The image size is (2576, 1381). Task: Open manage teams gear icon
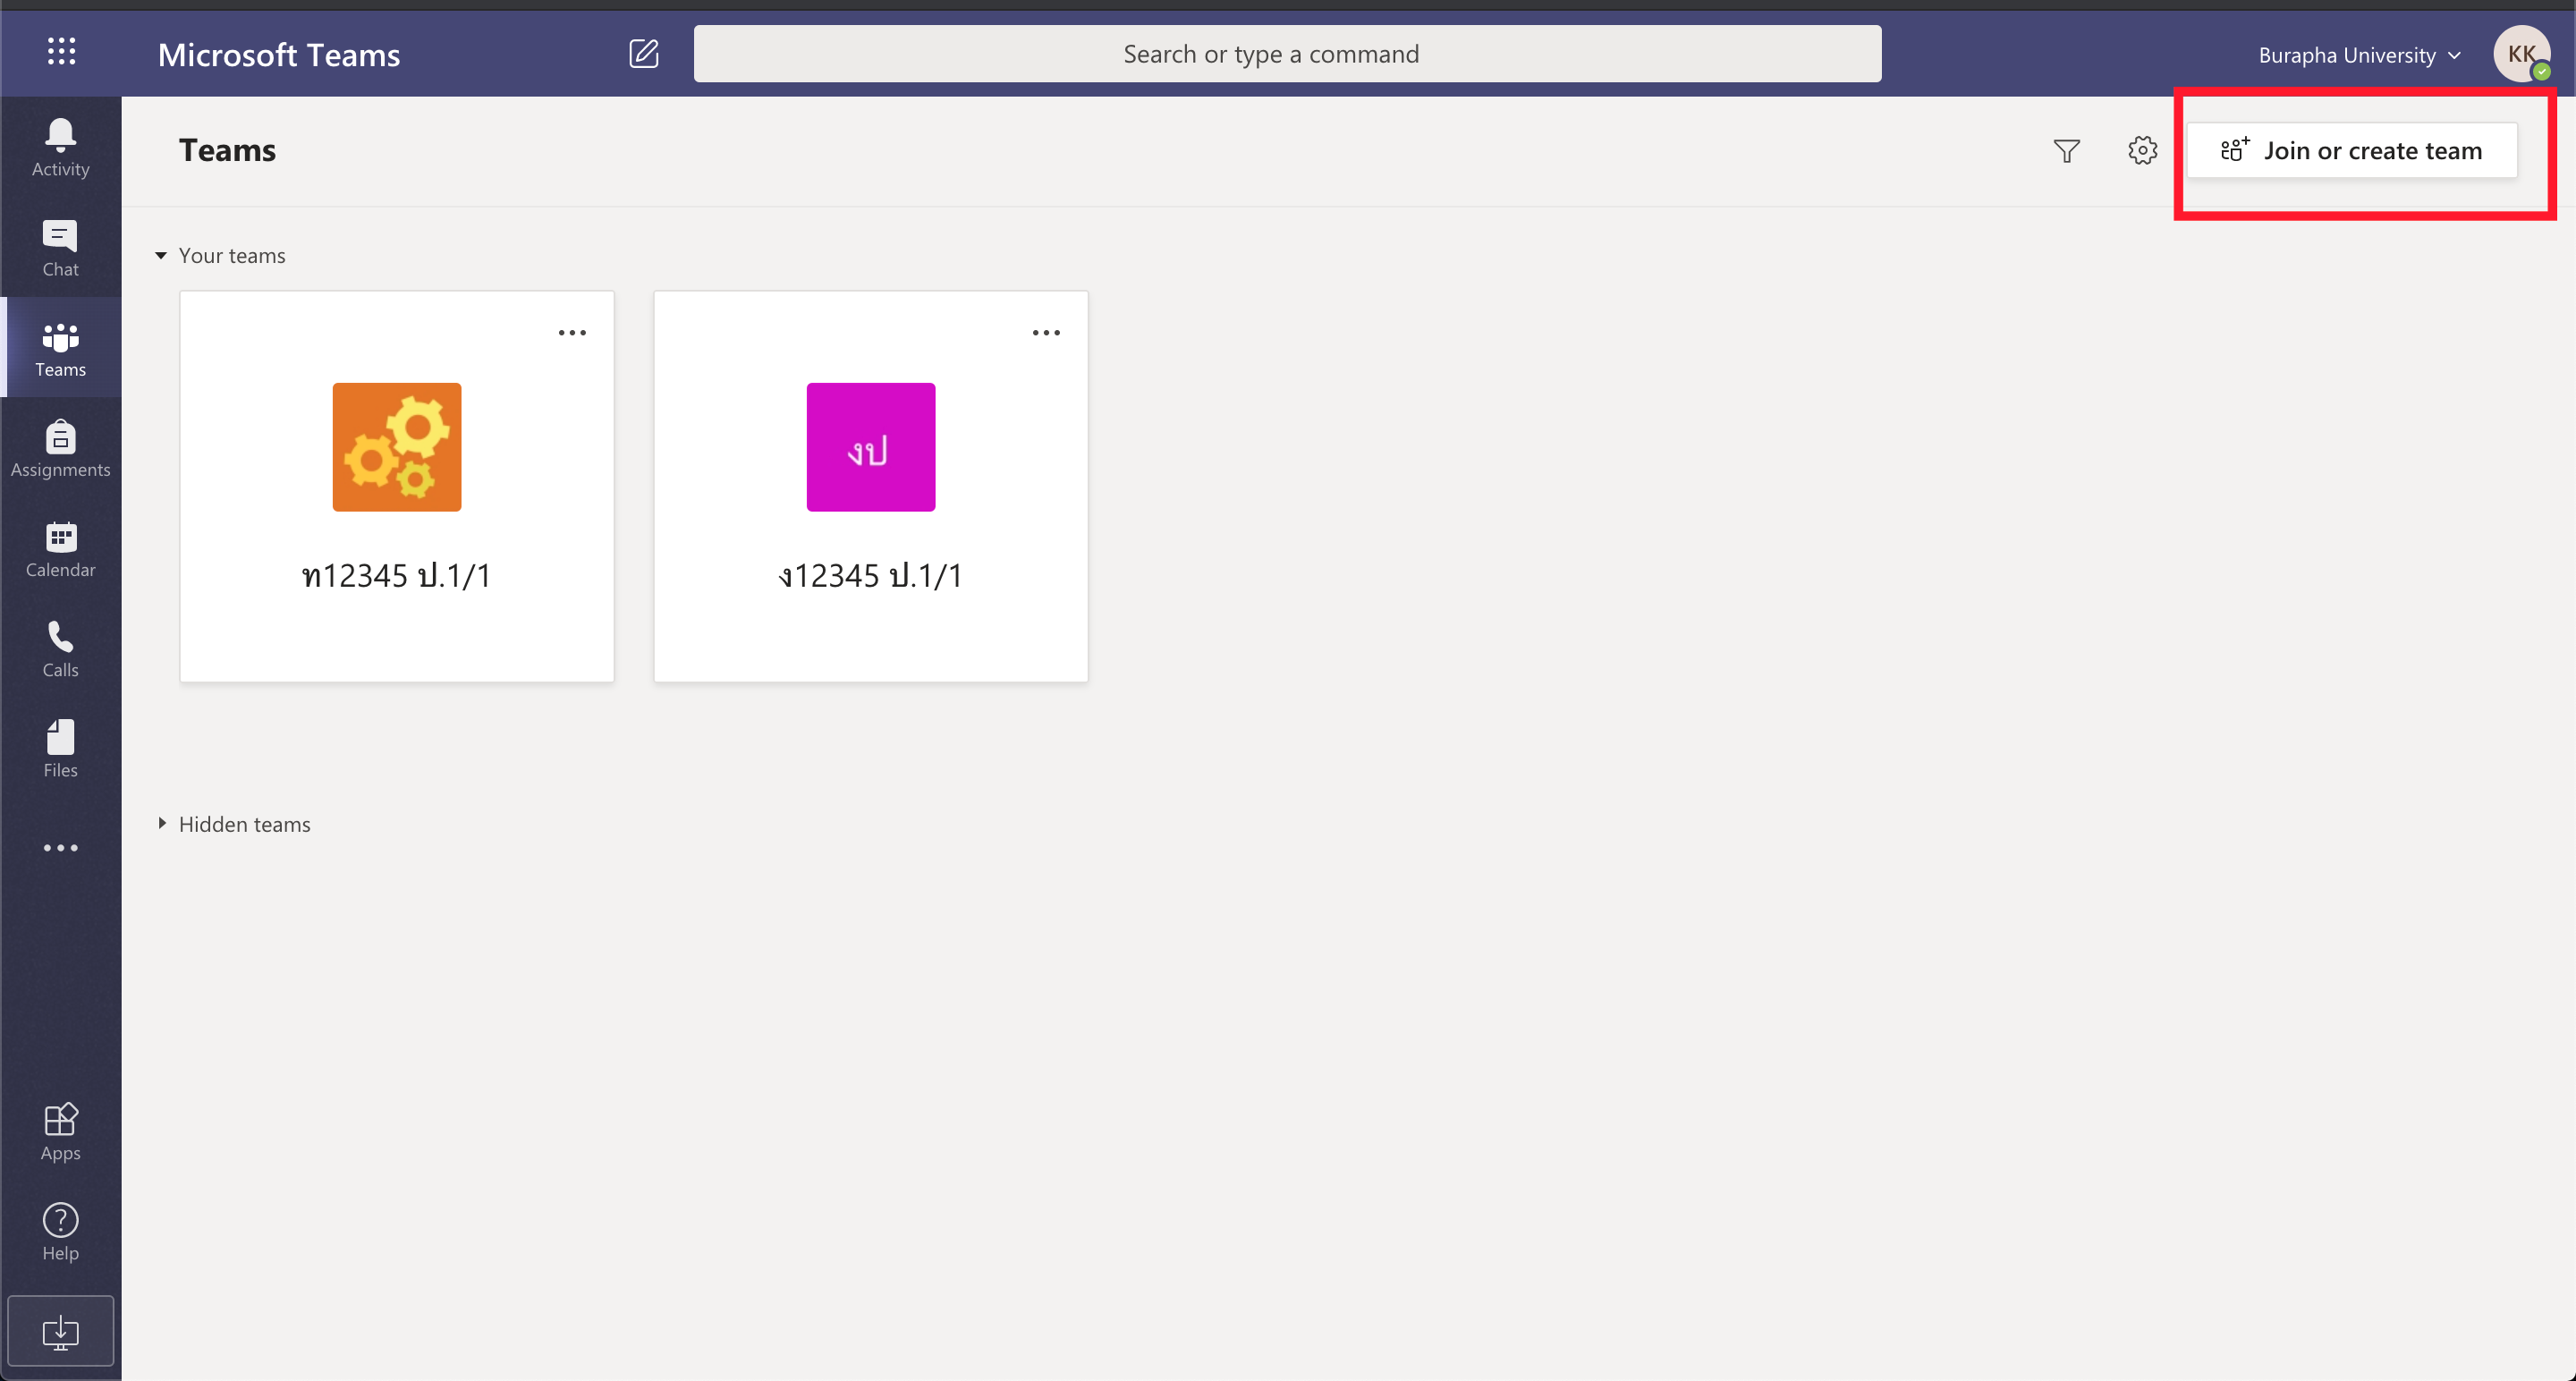click(2142, 151)
